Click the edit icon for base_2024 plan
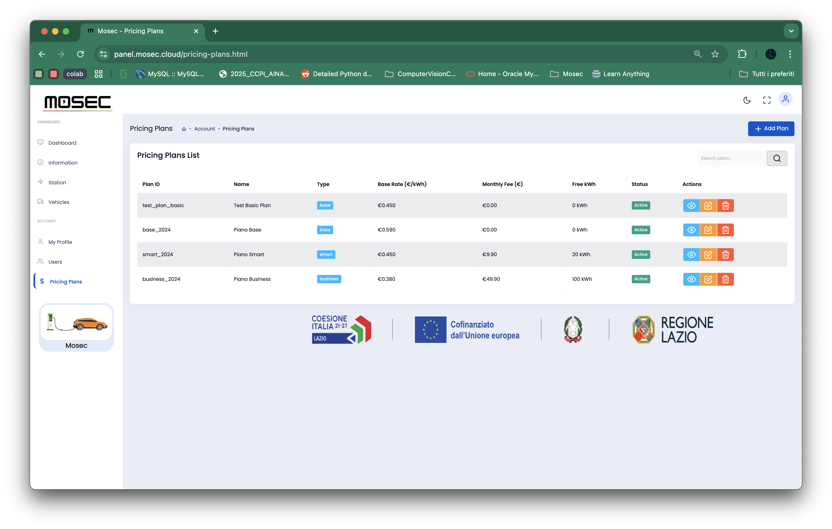 [x=708, y=230]
